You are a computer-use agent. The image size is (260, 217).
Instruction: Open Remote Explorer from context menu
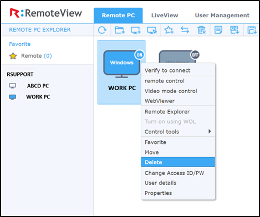[178, 112]
